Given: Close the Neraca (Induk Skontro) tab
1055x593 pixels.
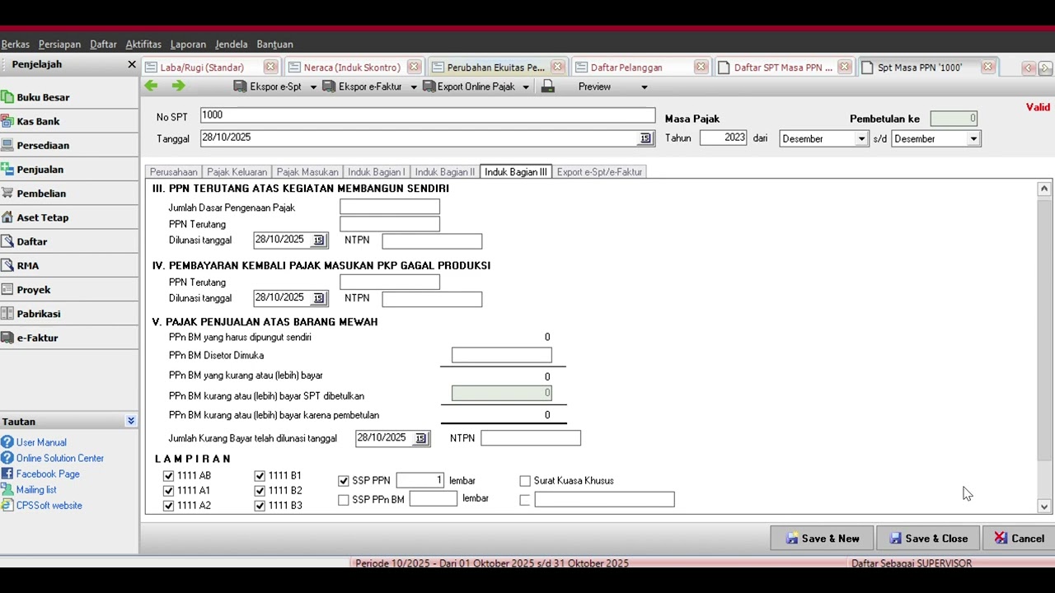Looking at the screenshot, I should [414, 68].
